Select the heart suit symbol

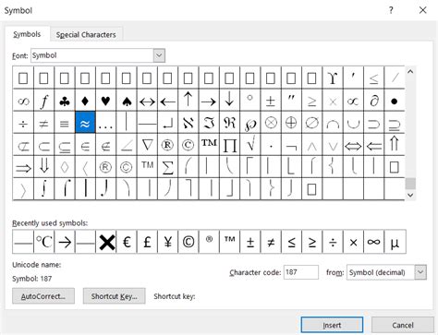105,101
